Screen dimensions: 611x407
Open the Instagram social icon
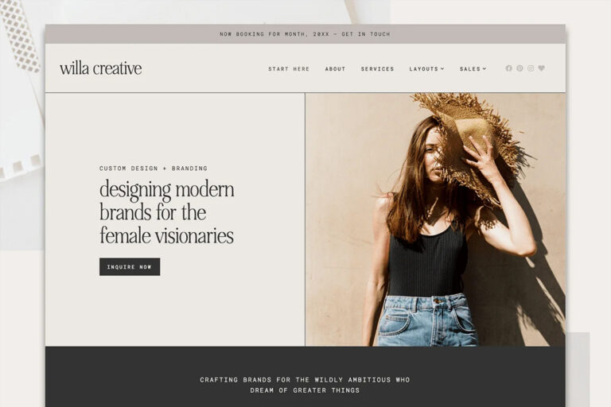pos(531,68)
